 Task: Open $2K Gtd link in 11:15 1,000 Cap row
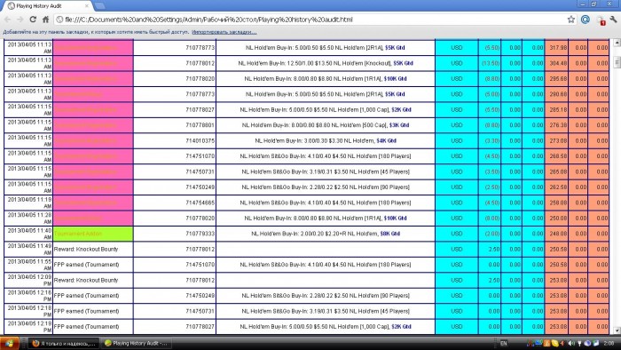click(x=401, y=110)
